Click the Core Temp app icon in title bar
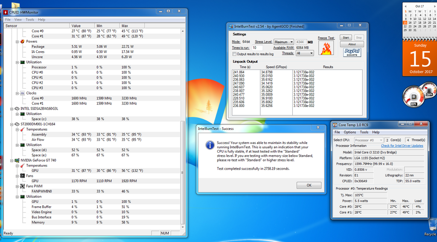437x242 pixels. click(x=335, y=125)
